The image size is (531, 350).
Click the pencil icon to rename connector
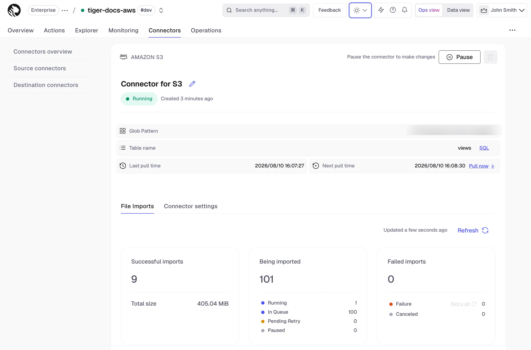click(x=192, y=84)
